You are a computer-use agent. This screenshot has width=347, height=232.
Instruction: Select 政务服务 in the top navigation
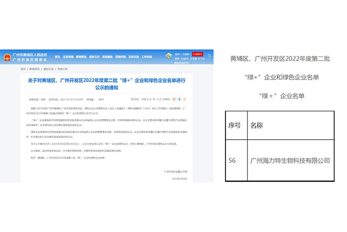tap(107, 57)
